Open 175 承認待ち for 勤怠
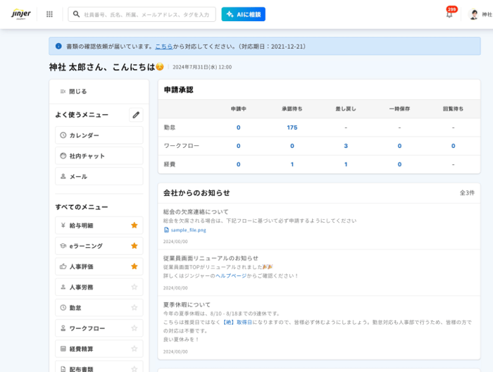 click(x=292, y=128)
